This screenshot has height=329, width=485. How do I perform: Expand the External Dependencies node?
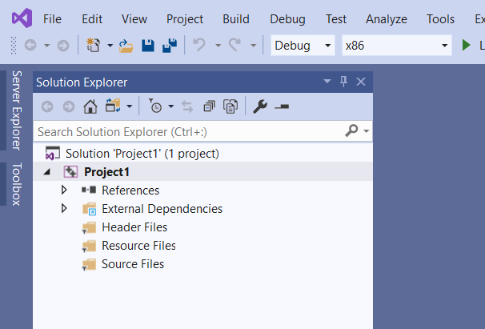tap(64, 209)
